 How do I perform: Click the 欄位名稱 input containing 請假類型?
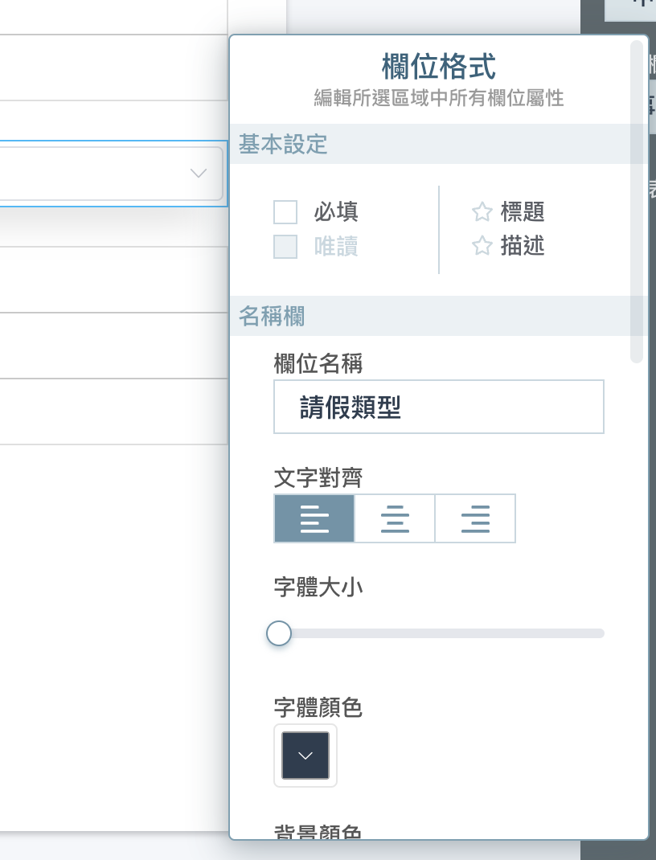(438, 407)
